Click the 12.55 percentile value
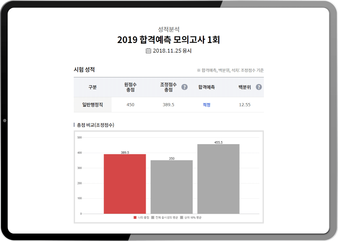This screenshot has width=338, height=241. coord(244,105)
